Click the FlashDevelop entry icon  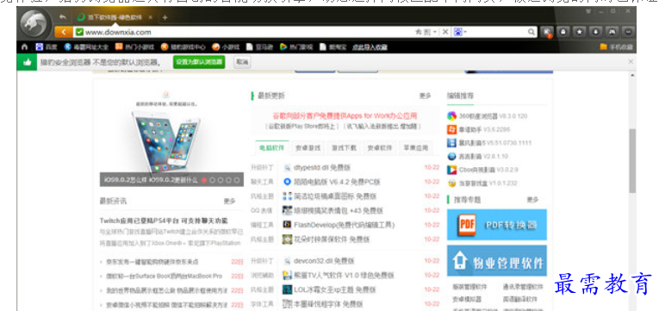(287, 225)
